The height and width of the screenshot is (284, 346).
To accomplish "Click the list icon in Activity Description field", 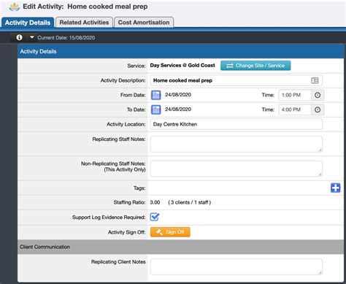I will point(315,80).
